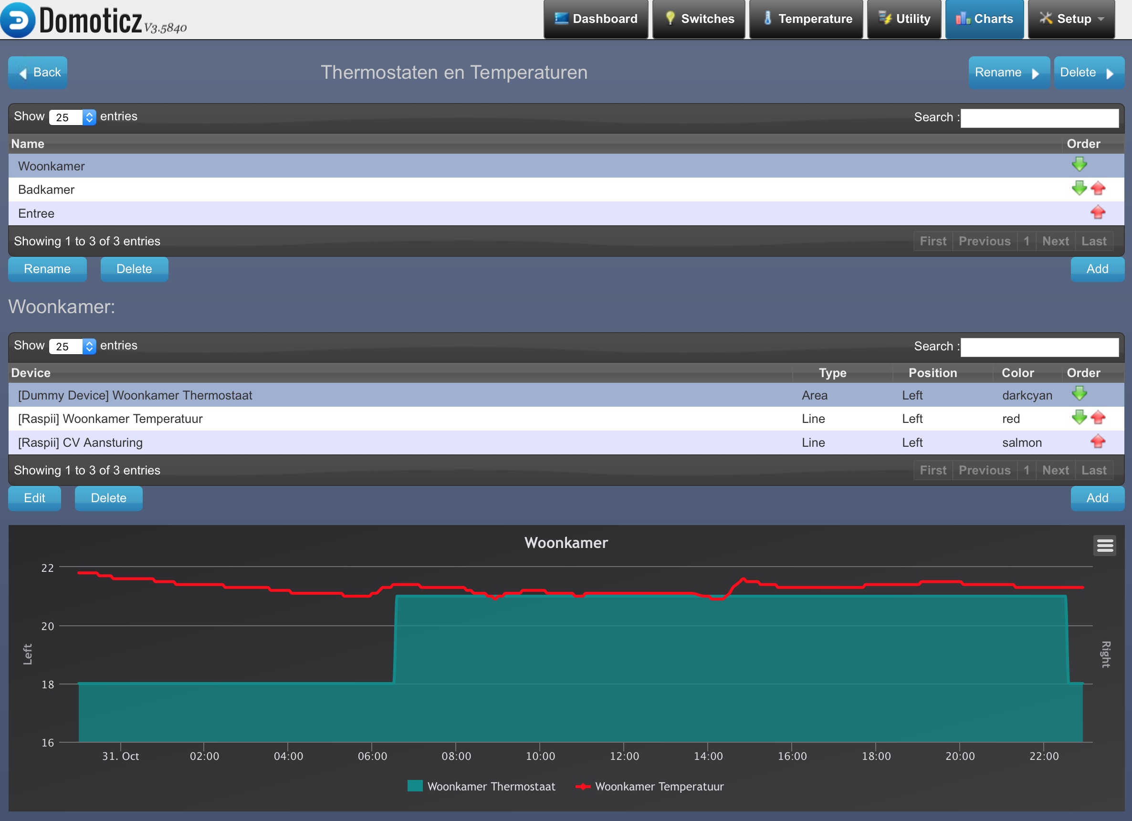
Task: Open the Temperature tab
Action: (806, 19)
